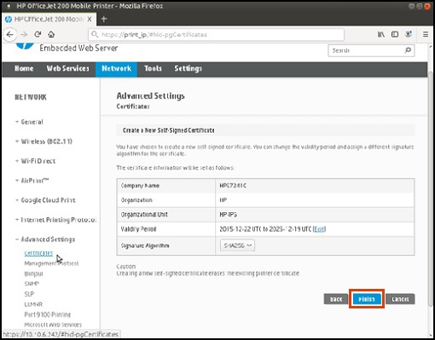Click the Edit link for Validity Period
Screen dimensions: 435x340
pyautogui.click(x=319, y=229)
